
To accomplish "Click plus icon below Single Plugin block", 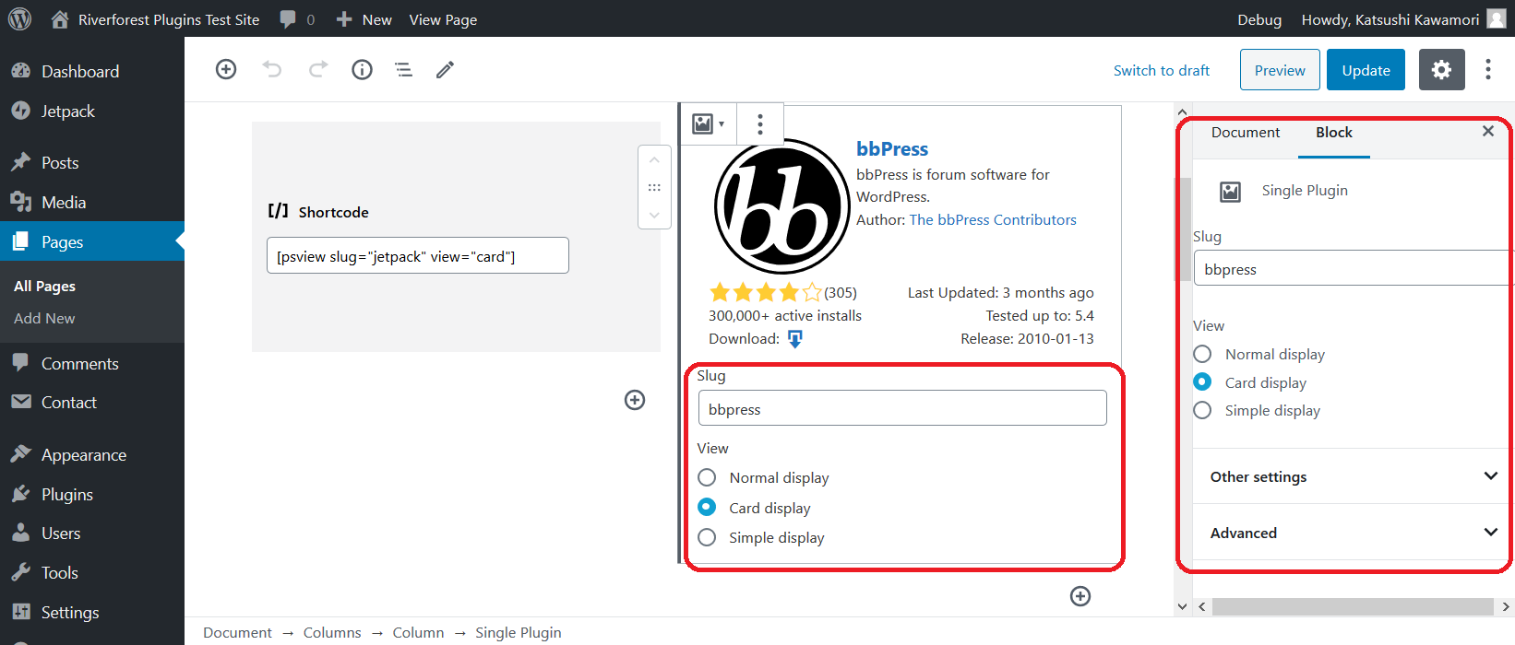I will click(1080, 596).
